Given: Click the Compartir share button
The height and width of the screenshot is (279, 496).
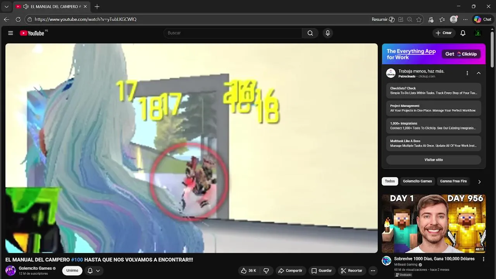Looking at the screenshot, I should click(290, 270).
